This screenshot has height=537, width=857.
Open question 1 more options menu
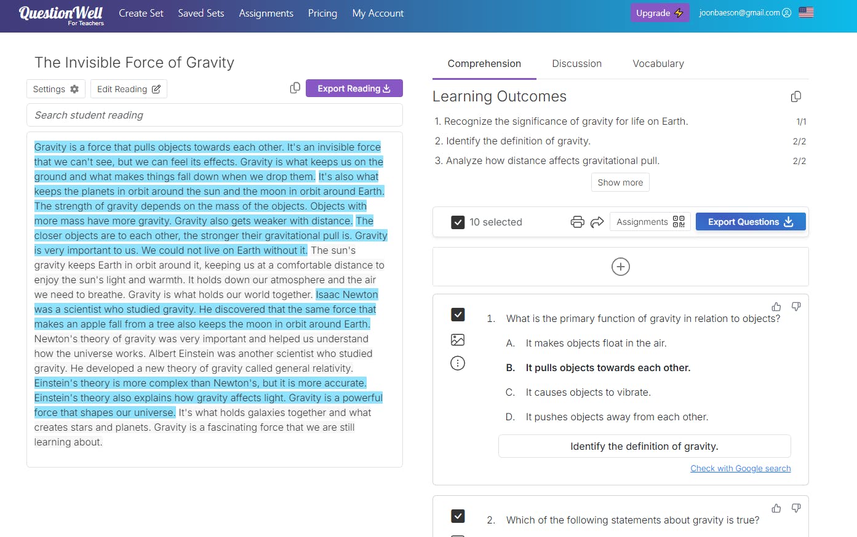pos(458,363)
